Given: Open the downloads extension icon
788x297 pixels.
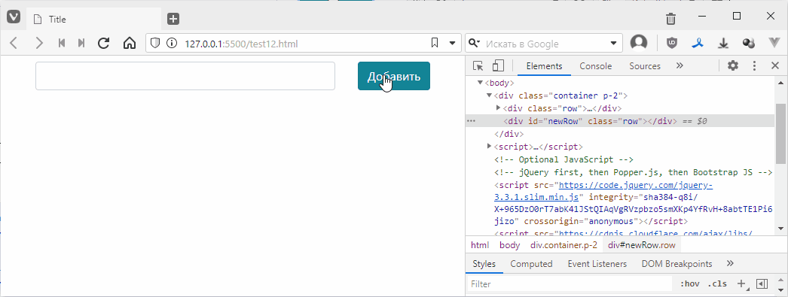Looking at the screenshot, I should 724,44.
